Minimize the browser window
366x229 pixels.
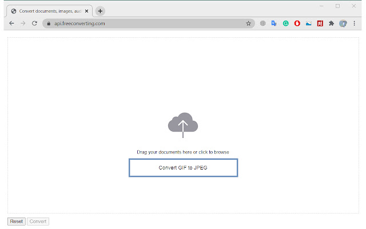(x=321, y=6)
